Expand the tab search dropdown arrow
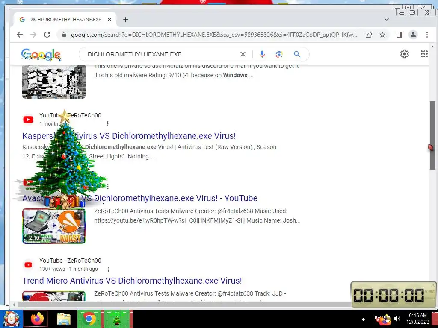 click(x=387, y=20)
